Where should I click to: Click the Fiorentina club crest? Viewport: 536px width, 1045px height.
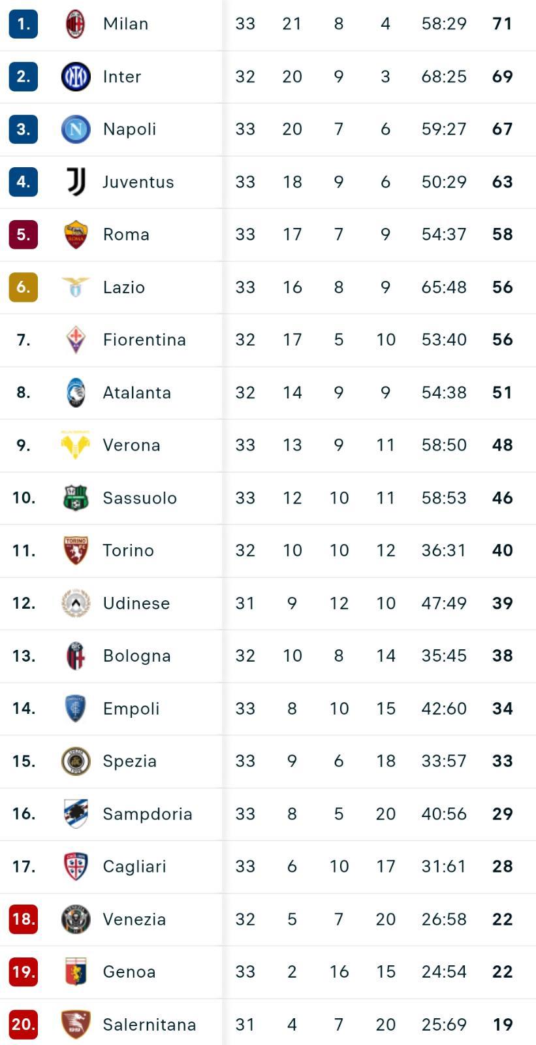pyautogui.click(x=76, y=340)
